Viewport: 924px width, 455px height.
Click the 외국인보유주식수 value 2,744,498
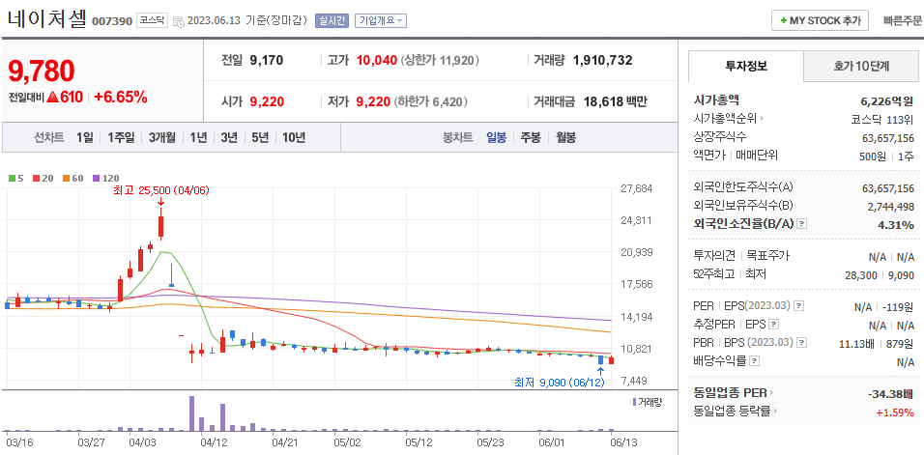pyautogui.click(x=890, y=206)
